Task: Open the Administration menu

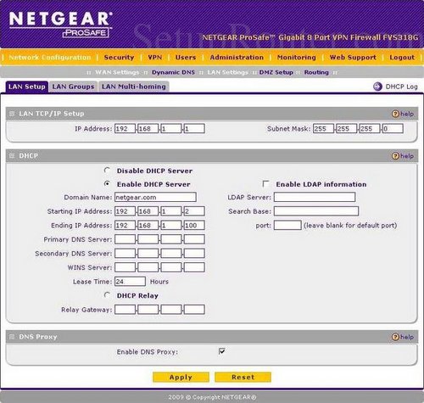Action: coord(237,58)
